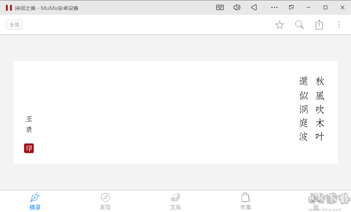Click the author name 王褒

pos(29,124)
